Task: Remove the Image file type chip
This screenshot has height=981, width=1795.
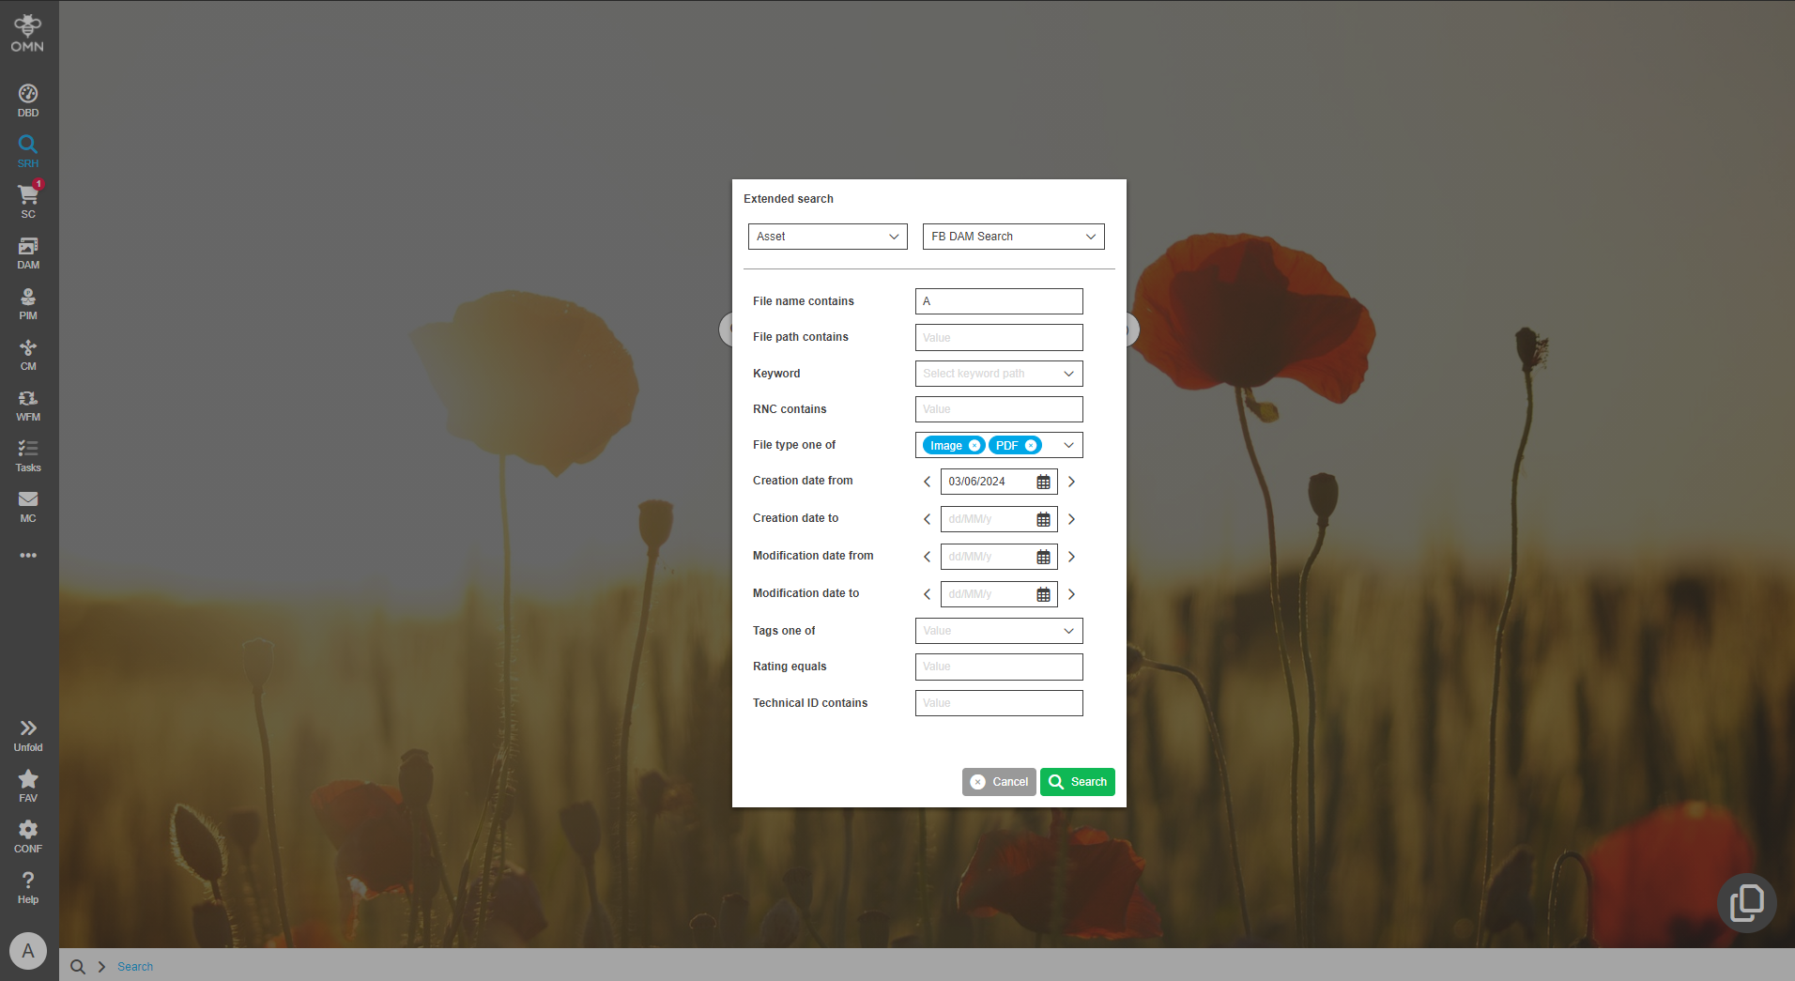Action: click(973, 445)
